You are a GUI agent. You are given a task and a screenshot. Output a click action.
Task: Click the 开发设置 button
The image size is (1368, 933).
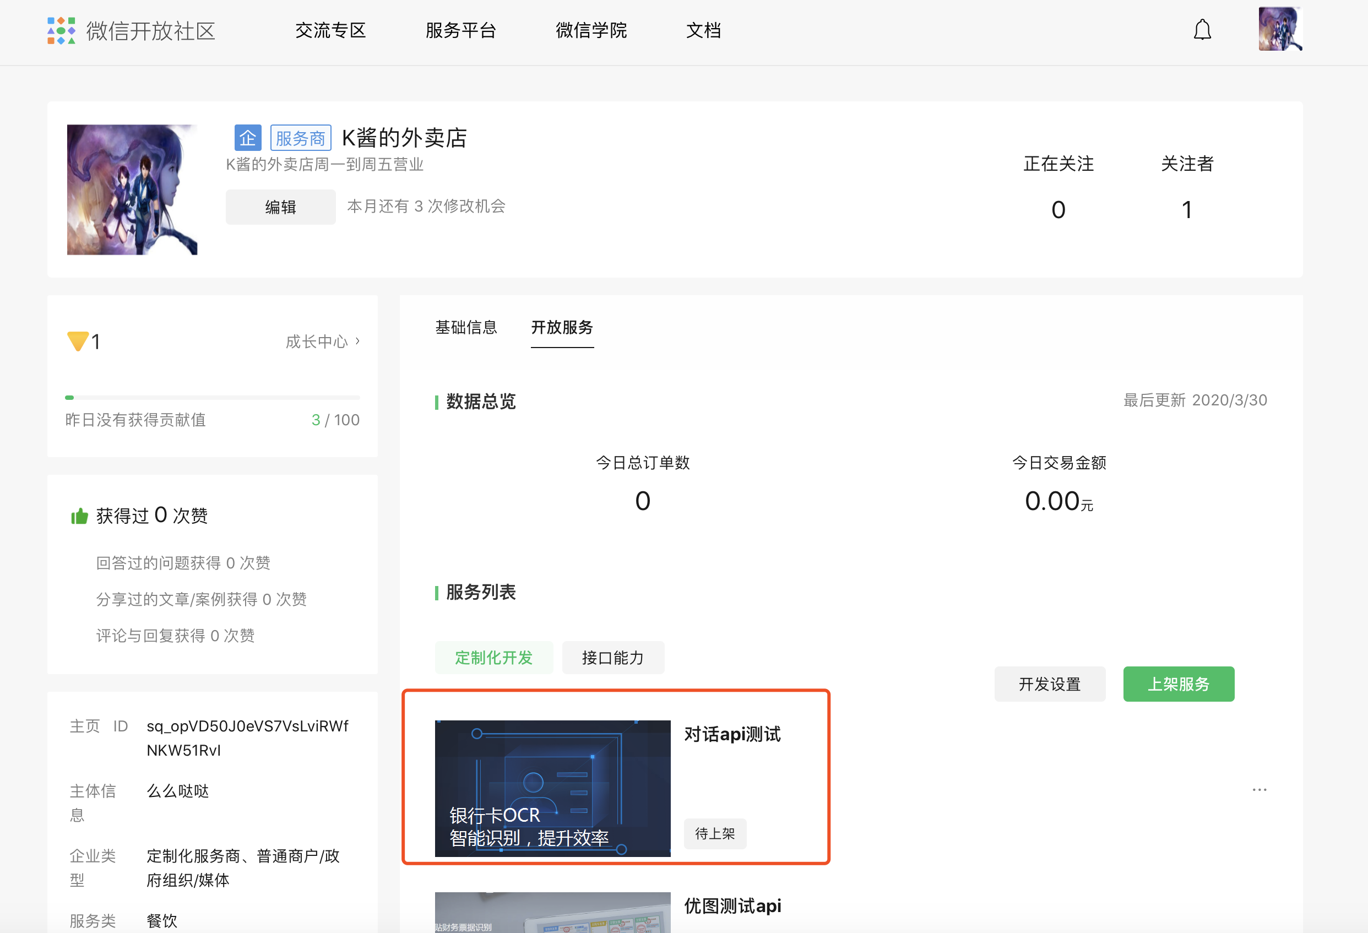(1050, 684)
